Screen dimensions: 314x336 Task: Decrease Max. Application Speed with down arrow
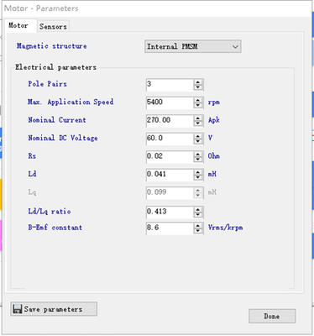(198, 106)
